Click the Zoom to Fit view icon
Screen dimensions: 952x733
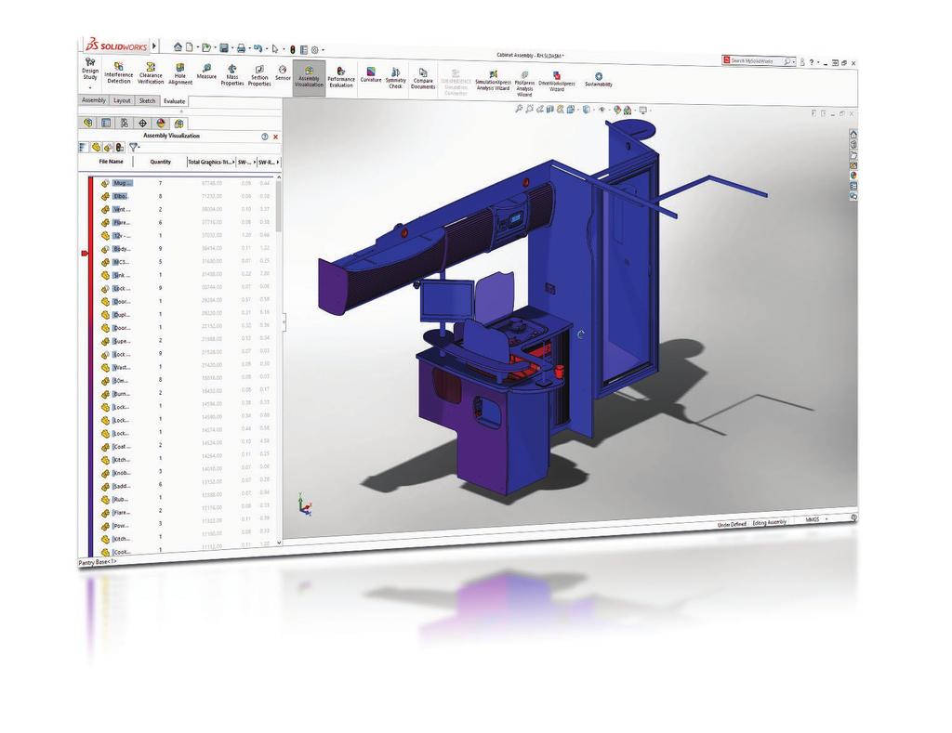(x=519, y=109)
